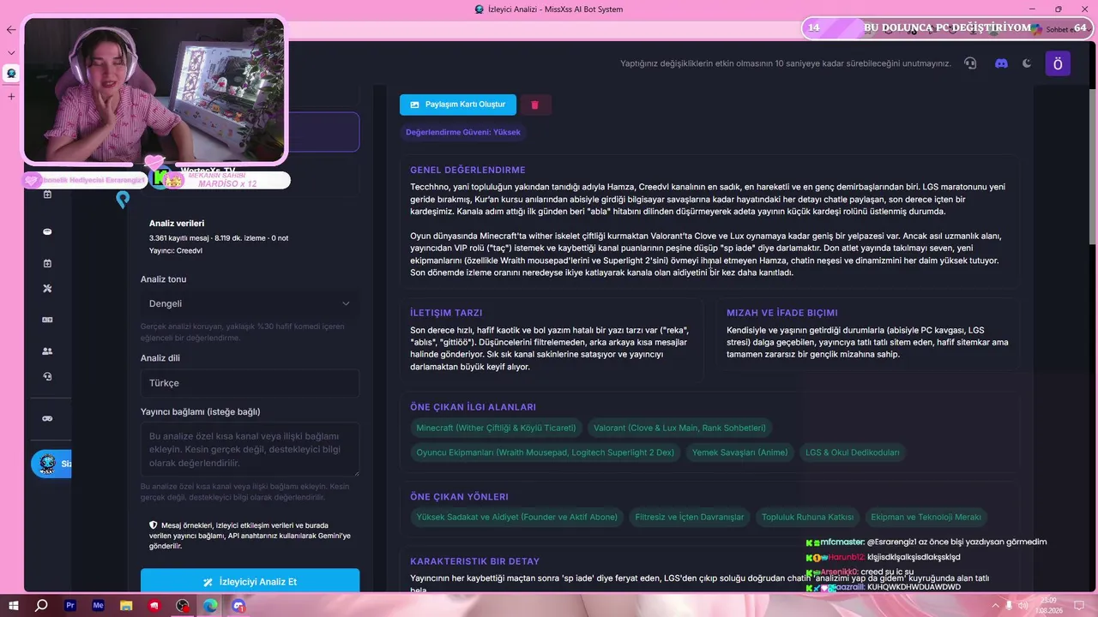Select the Yüksek Sadakat ve Aidiyet tag
Viewport: 1098px width, 617px height.
pyautogui.click(x=517, y=518)
